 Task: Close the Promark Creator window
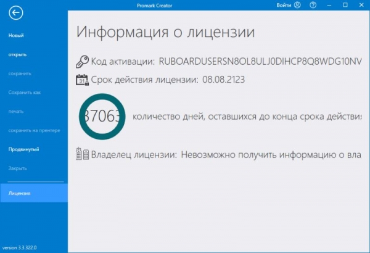pos(361,5)
